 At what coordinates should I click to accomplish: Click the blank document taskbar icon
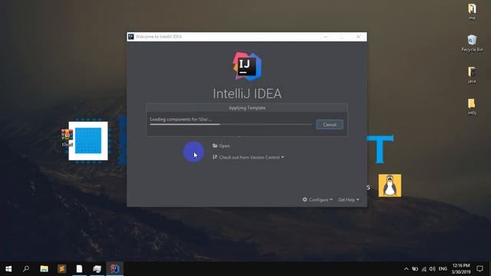[79, 268]
